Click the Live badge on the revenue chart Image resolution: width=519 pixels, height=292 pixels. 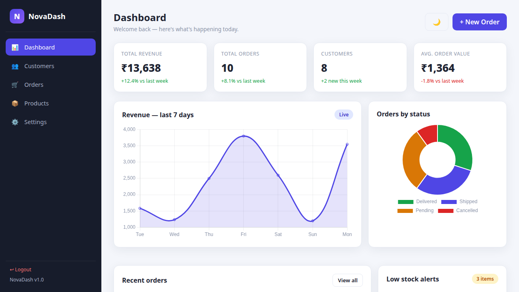(344, 115)
